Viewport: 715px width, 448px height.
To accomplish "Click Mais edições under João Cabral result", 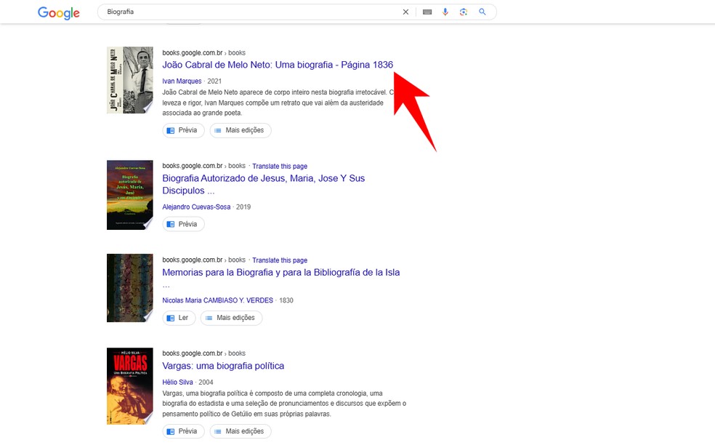I will click(x=241, y=130).
